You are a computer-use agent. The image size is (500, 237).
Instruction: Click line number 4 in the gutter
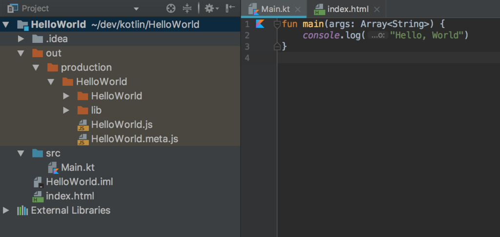[247, 59]
